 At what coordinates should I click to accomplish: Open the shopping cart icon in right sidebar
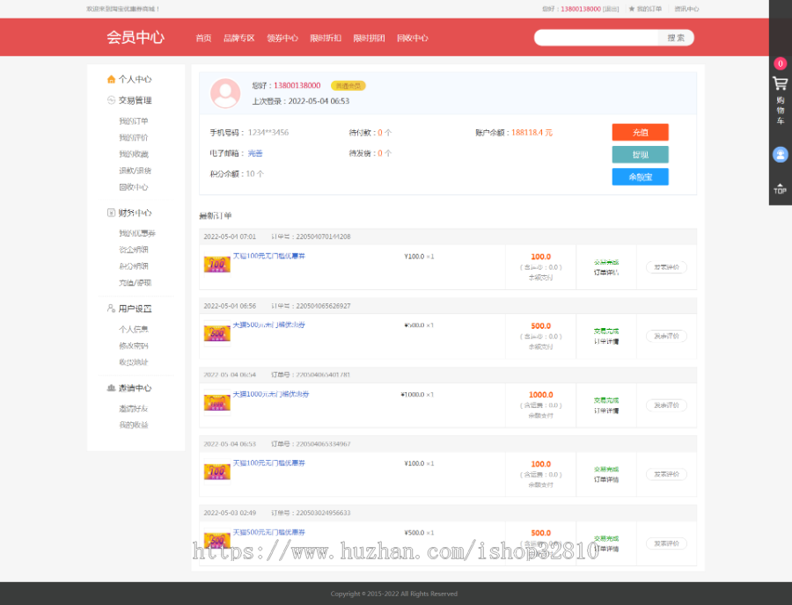click(x=780, y=84)
